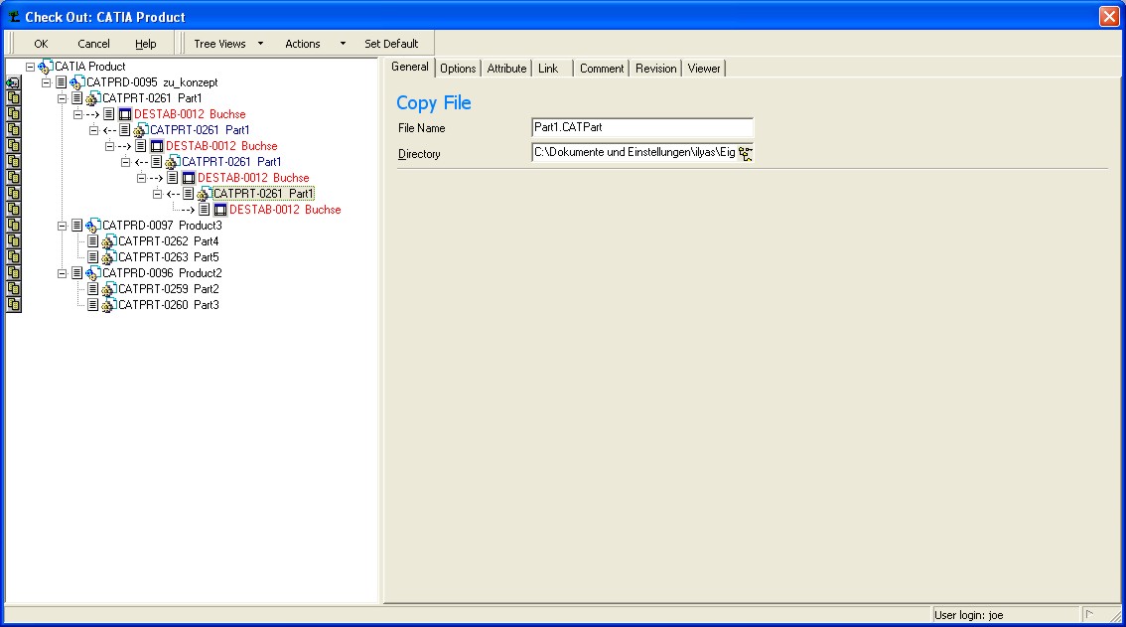Select the CATPRT-0259 Part2 tree row
1126x627 pixels.
pyautogui.click(x=168, y=289)
